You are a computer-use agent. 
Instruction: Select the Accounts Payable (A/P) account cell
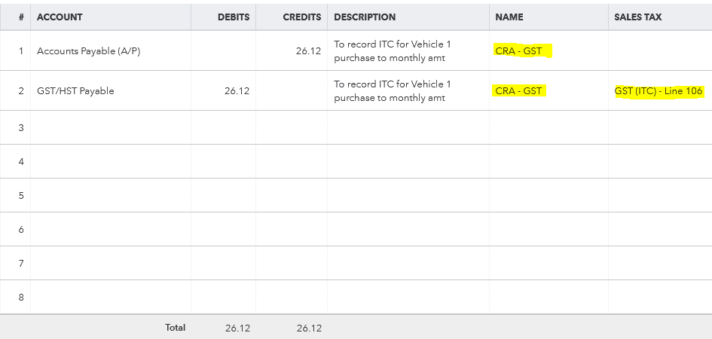[111, 50]
